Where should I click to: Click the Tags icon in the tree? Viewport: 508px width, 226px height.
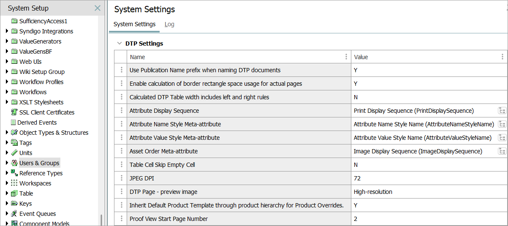14,143
